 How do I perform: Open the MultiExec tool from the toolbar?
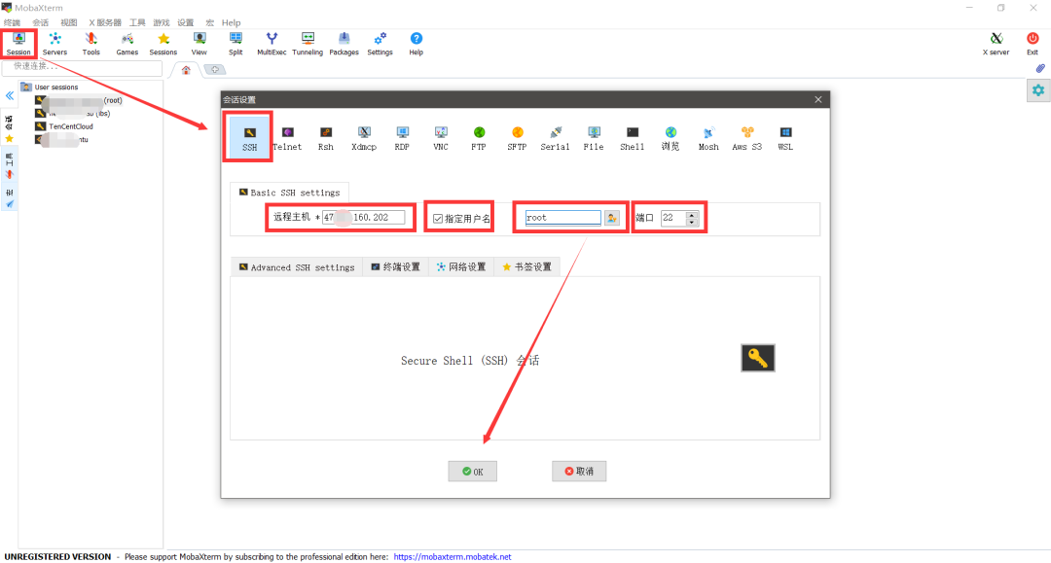click(x=272, y=42)
